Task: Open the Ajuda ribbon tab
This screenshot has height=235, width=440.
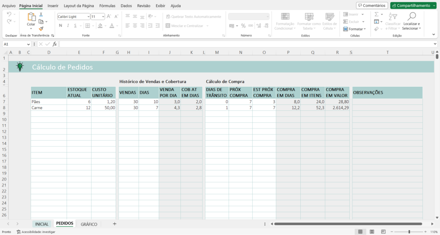Action: coord(176,6)
